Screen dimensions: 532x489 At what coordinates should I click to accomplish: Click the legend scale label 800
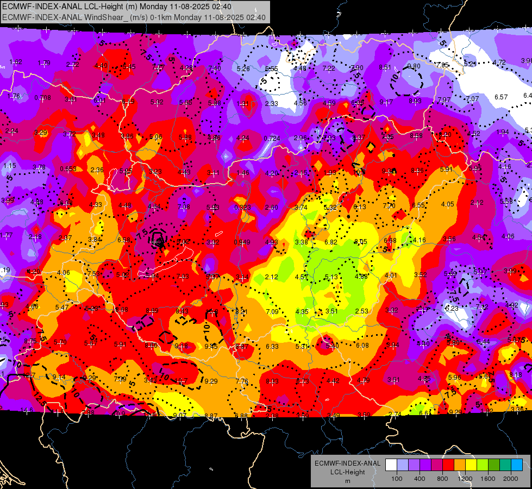pyautogui.click(x=442, y=479)
